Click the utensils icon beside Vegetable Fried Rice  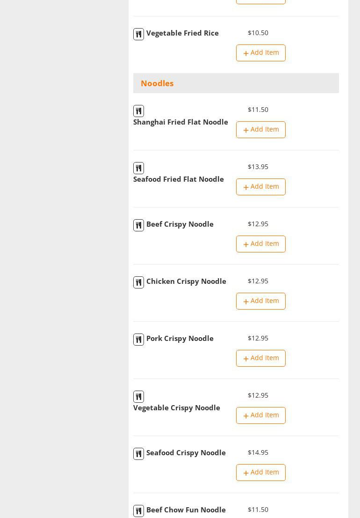(138, 34)
